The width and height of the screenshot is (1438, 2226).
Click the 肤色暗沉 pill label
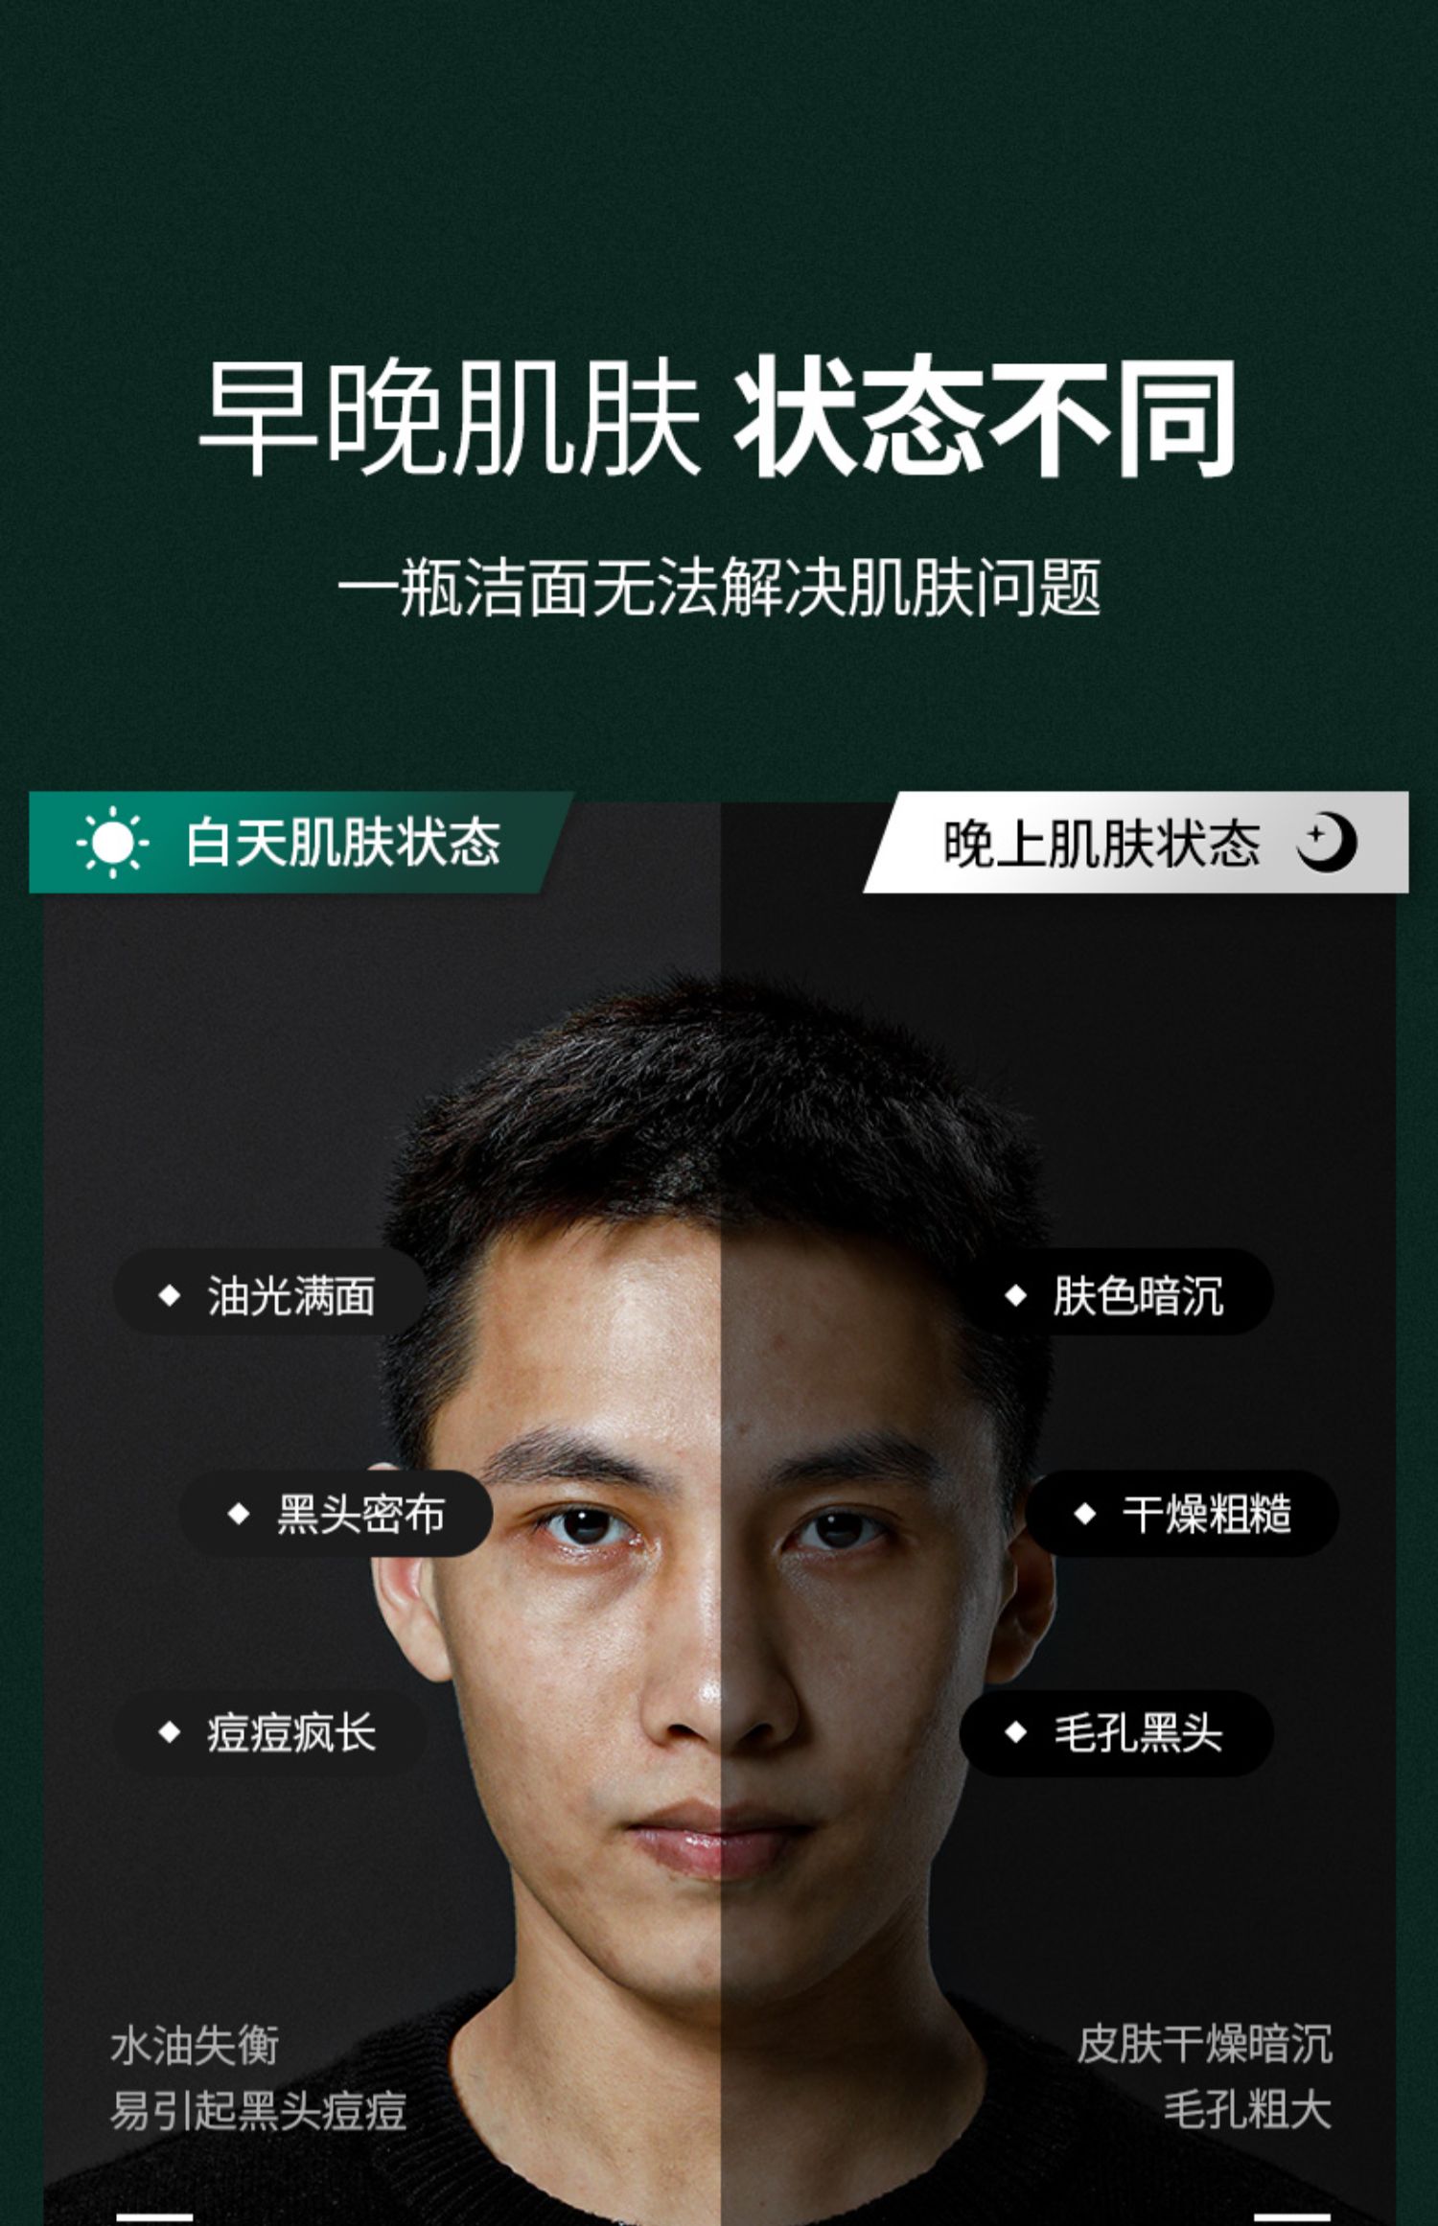pyautogui.click(x=1138, y=1296)
